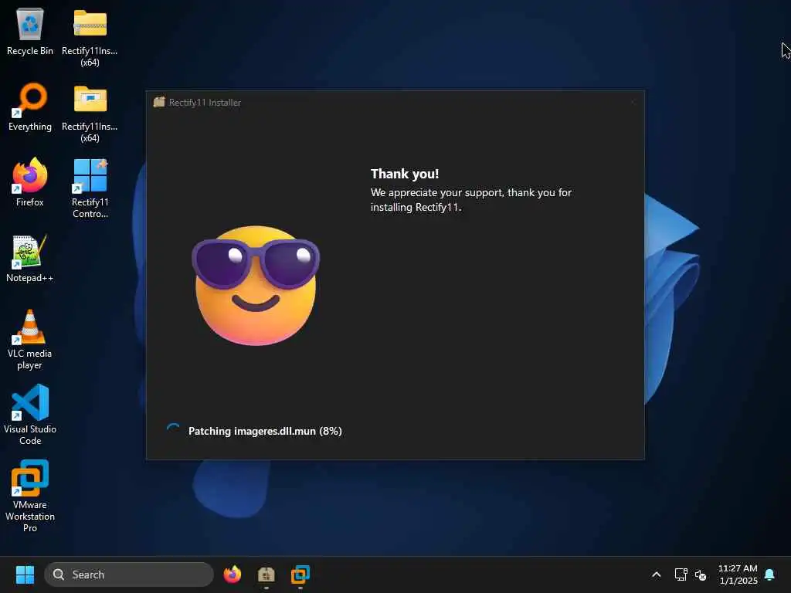Open the clock showing 11:27 AM

click(x=738, y=574)
